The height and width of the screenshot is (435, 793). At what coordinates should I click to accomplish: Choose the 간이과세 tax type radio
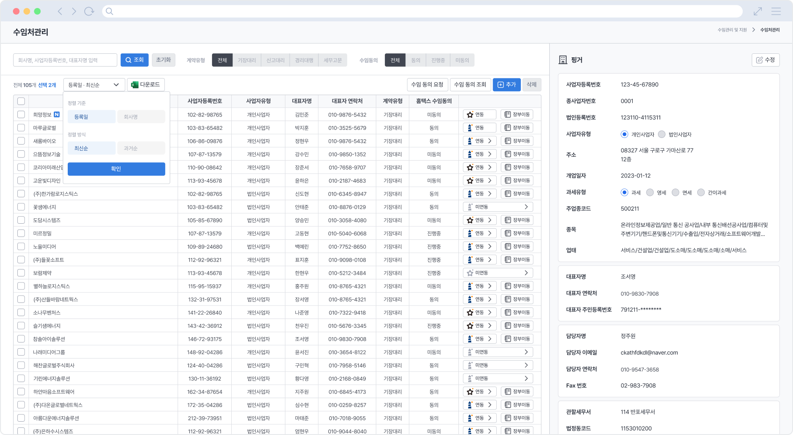point(701,193)
